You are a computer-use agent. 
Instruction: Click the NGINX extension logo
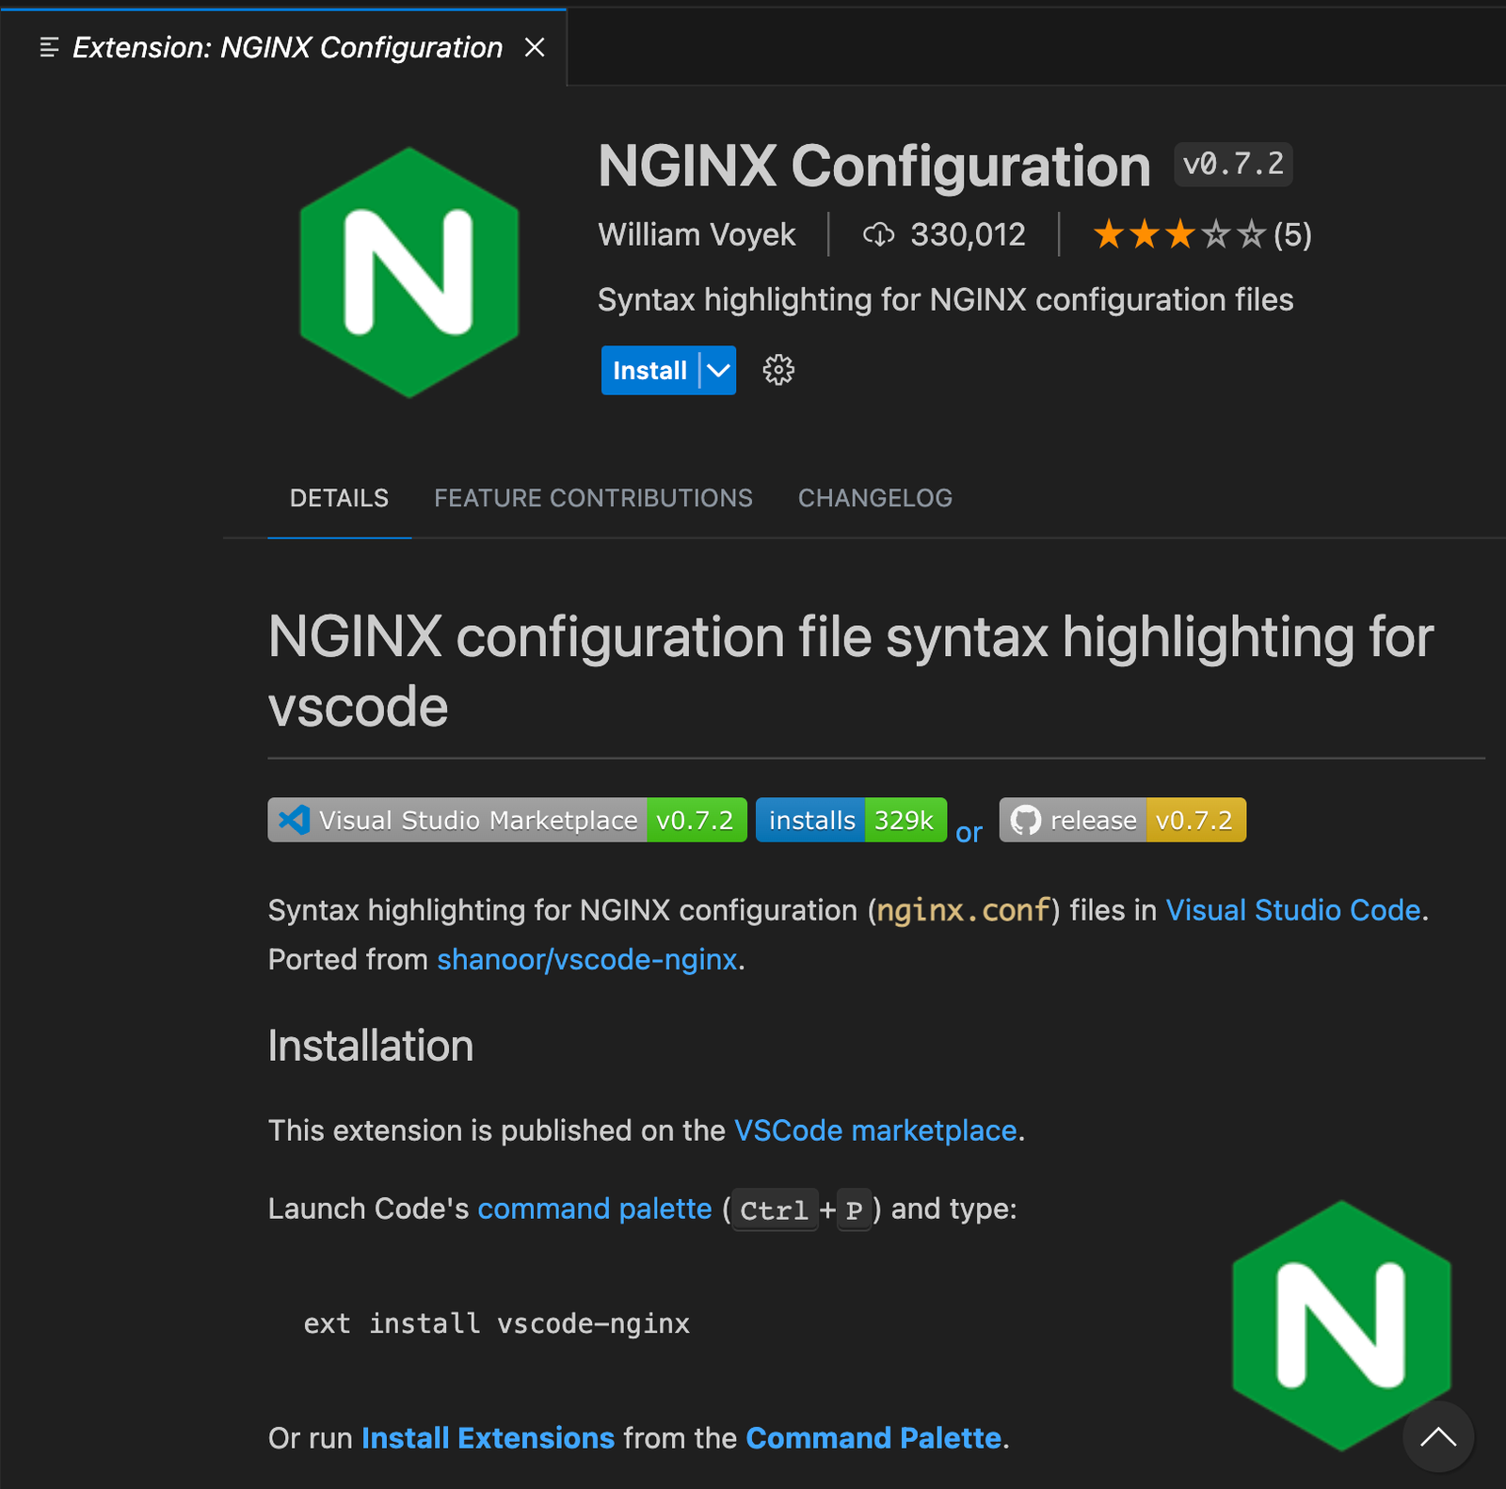409,272
